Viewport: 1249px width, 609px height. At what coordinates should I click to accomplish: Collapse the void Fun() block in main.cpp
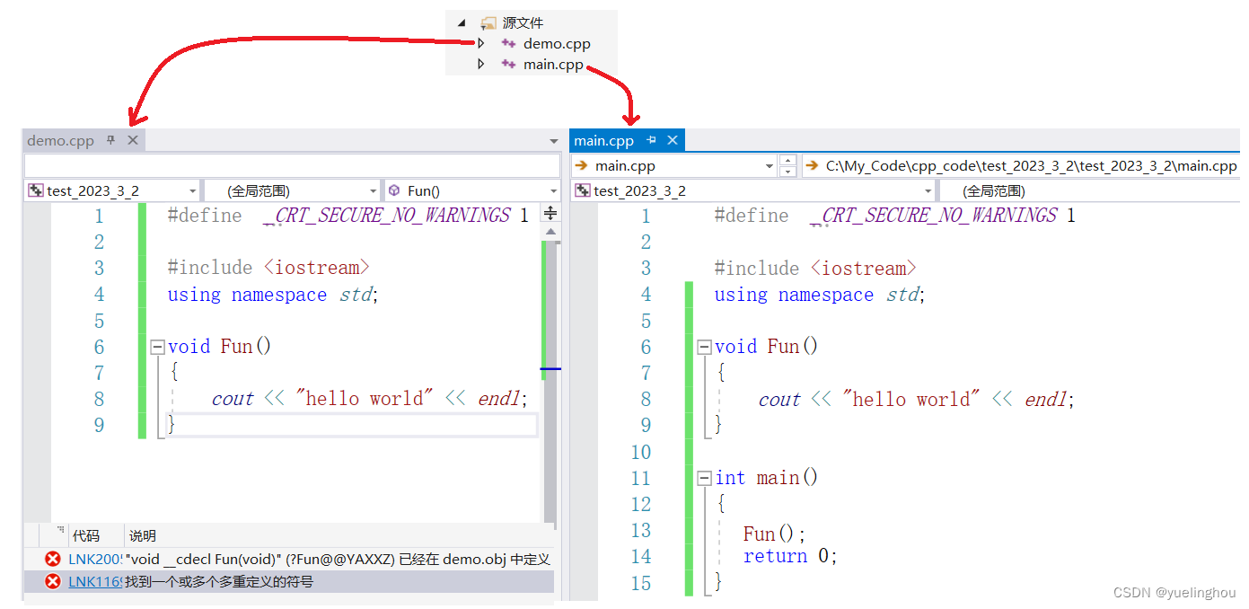(x=705, y=347)
